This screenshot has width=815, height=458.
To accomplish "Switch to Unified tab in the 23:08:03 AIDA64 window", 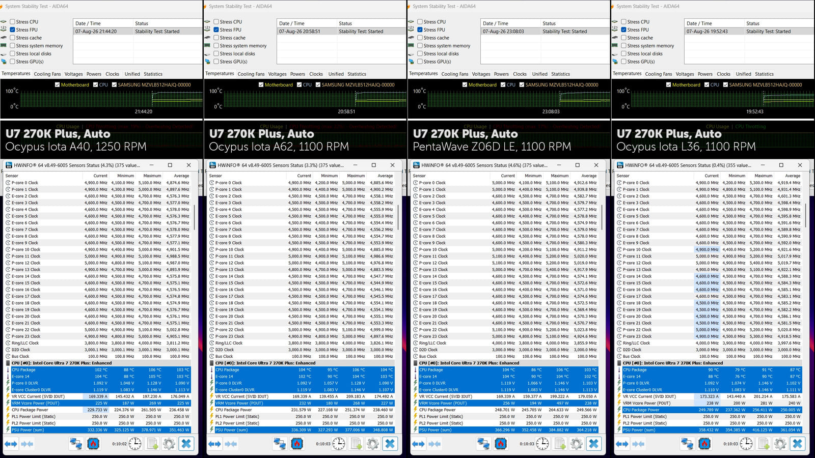I will (x=539, y=74).
